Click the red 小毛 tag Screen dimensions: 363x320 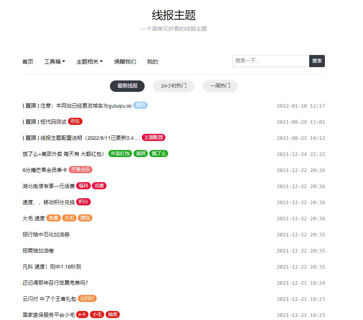(x=97, y=315)
